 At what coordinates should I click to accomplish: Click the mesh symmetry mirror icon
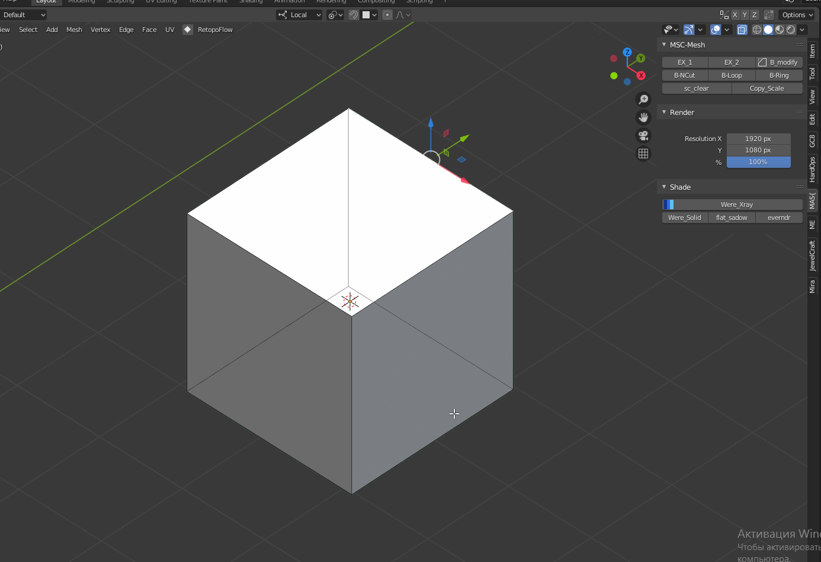pos(724,15)
